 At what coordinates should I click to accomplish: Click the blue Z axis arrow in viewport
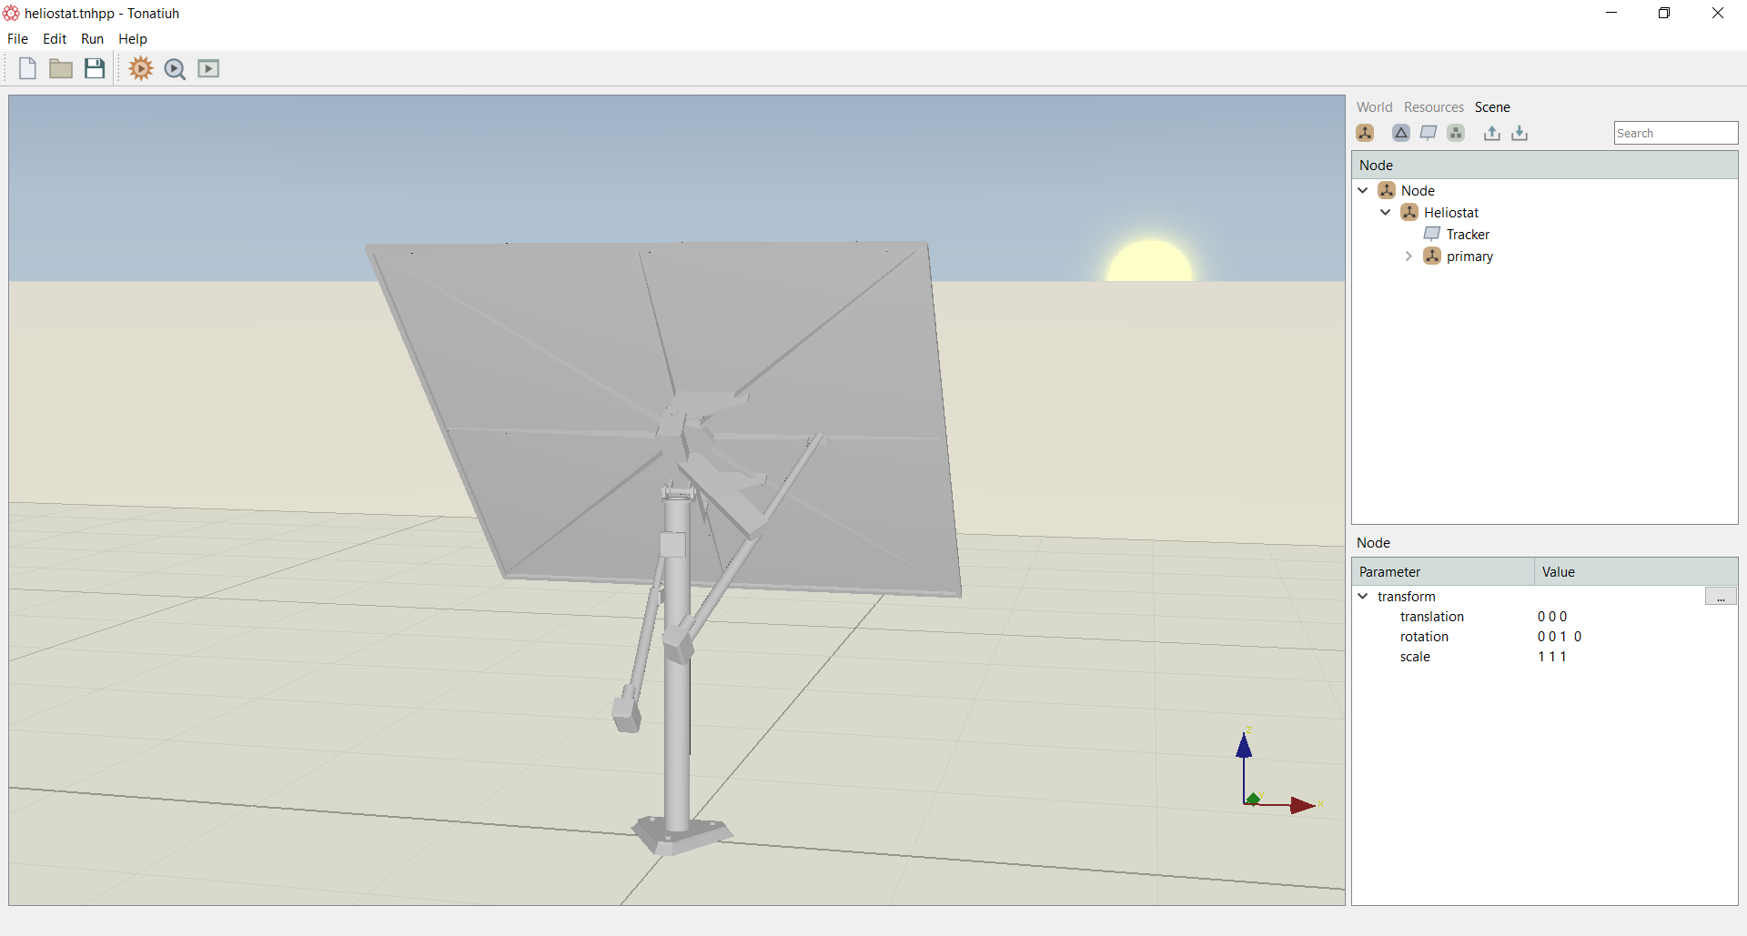click(x=1244, y=746)
